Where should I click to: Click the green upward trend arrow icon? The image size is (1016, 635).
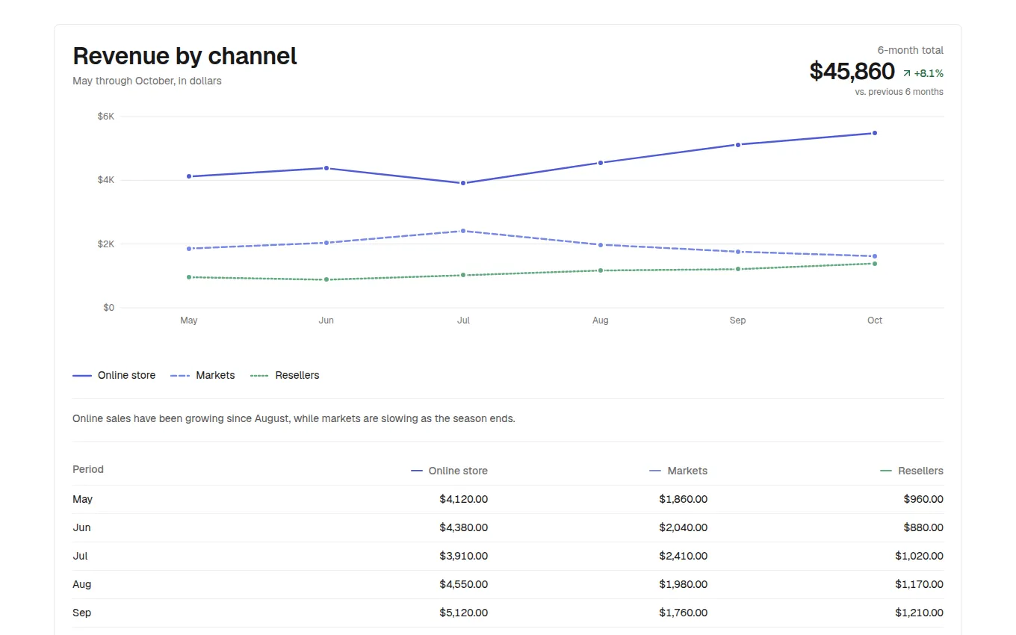907,73
